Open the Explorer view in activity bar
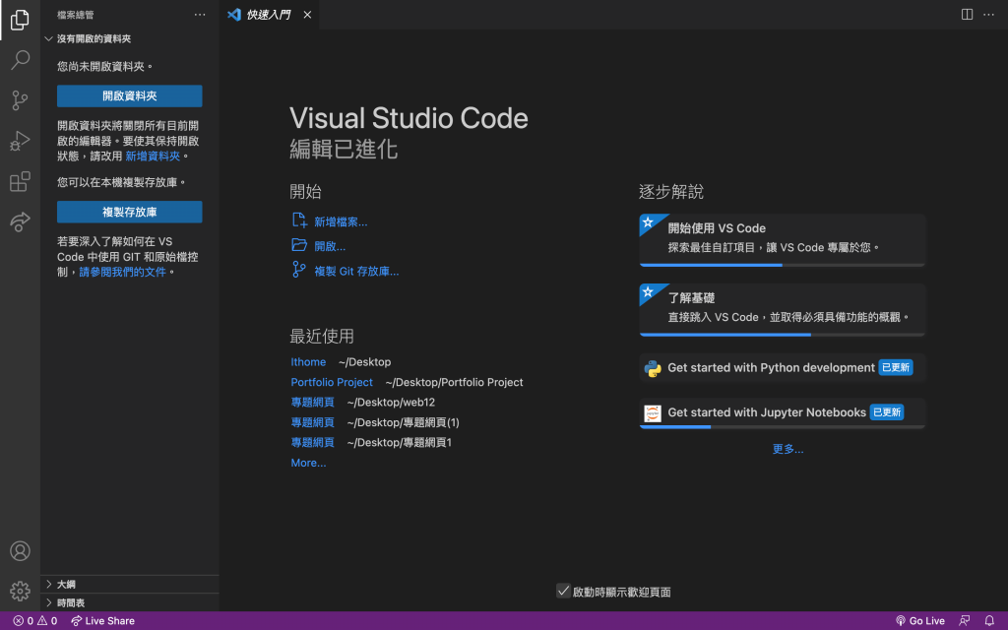1008x630 pixels. [20, 20]
